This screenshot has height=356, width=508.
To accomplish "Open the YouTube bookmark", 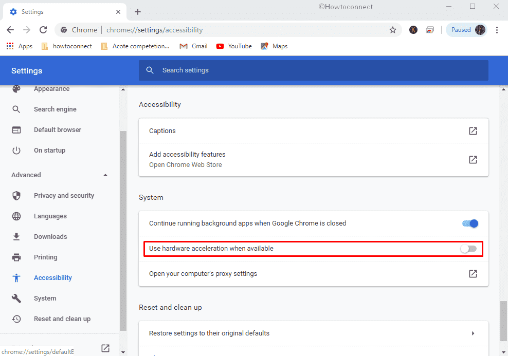I will [x=234, y=46].
